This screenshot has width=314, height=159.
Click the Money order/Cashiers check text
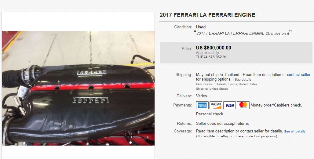(276, 105)
